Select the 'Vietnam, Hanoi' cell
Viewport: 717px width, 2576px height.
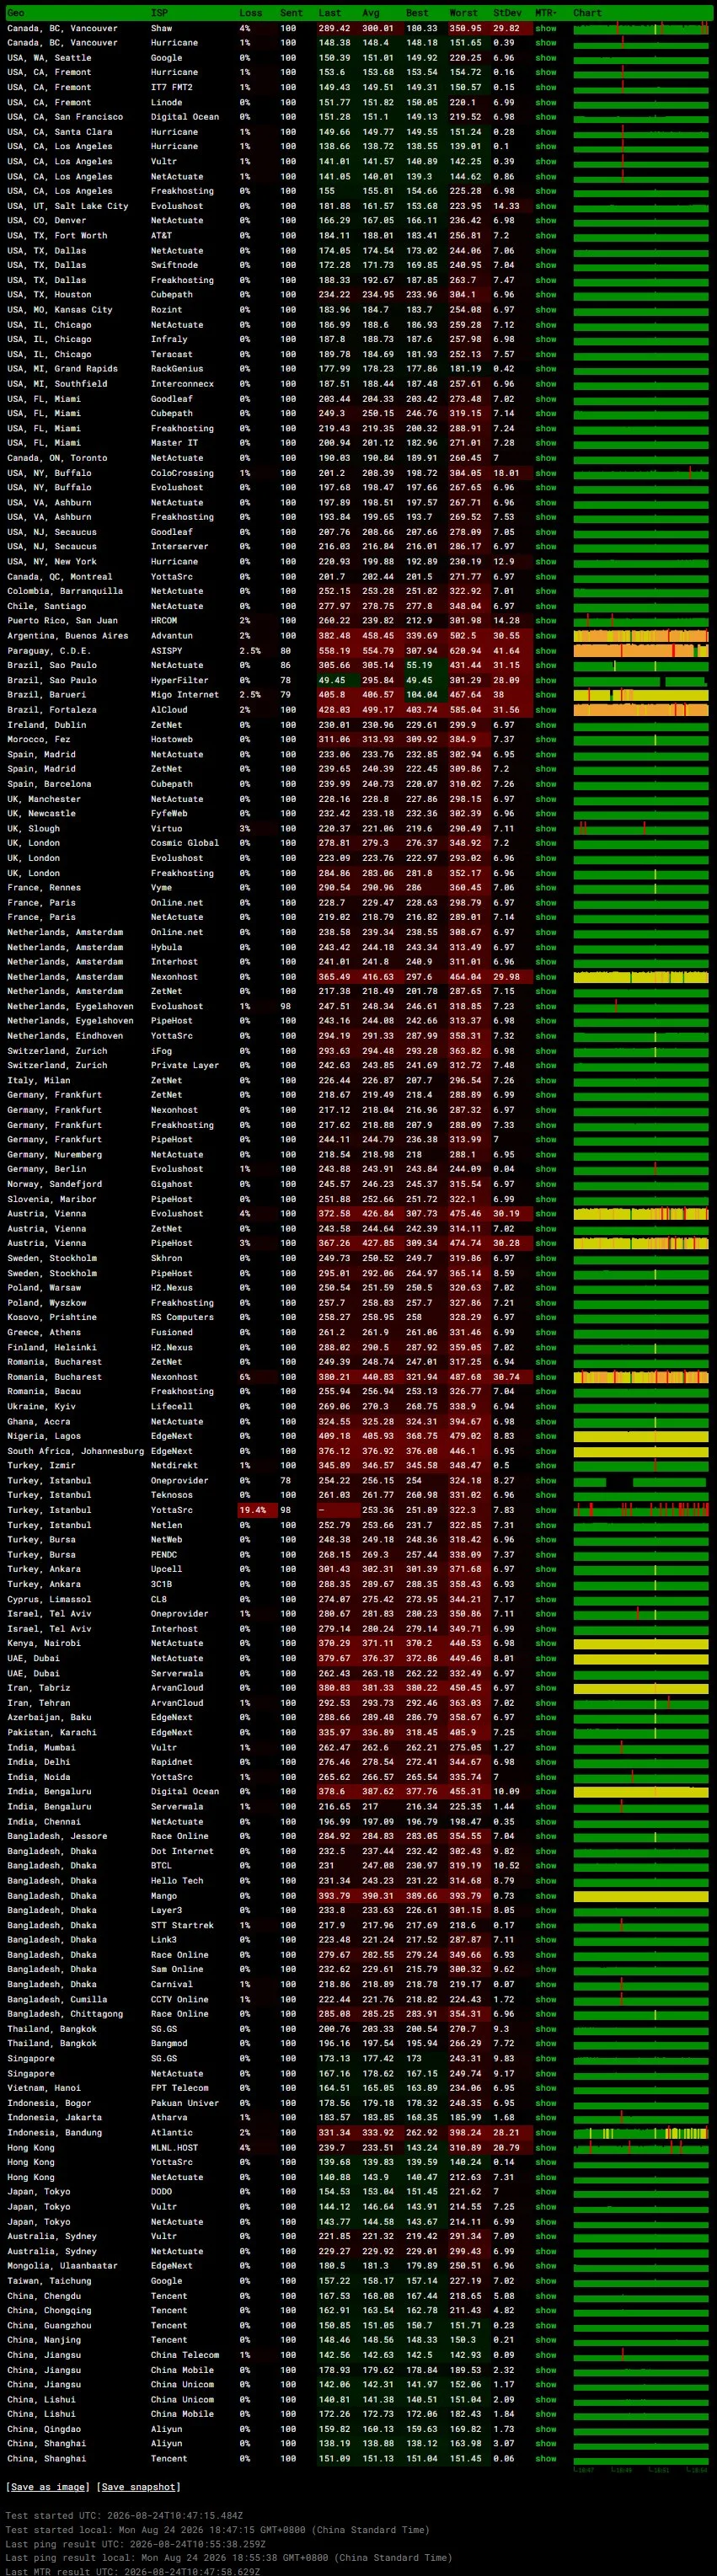pos(44,2088)
